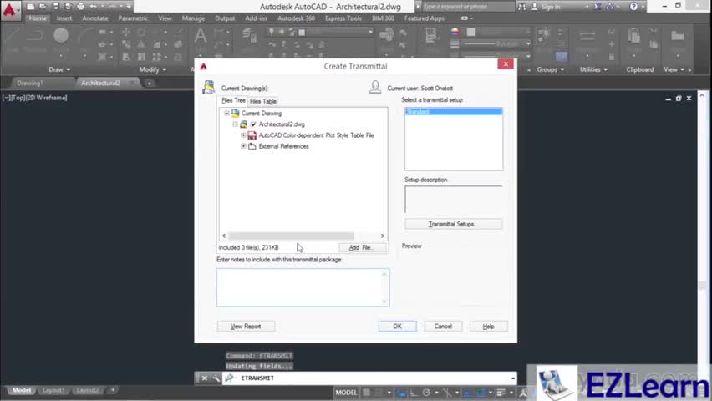712x401 pixels.
Task: Open the Output ribbon tab
Action: tap(225, 18)
